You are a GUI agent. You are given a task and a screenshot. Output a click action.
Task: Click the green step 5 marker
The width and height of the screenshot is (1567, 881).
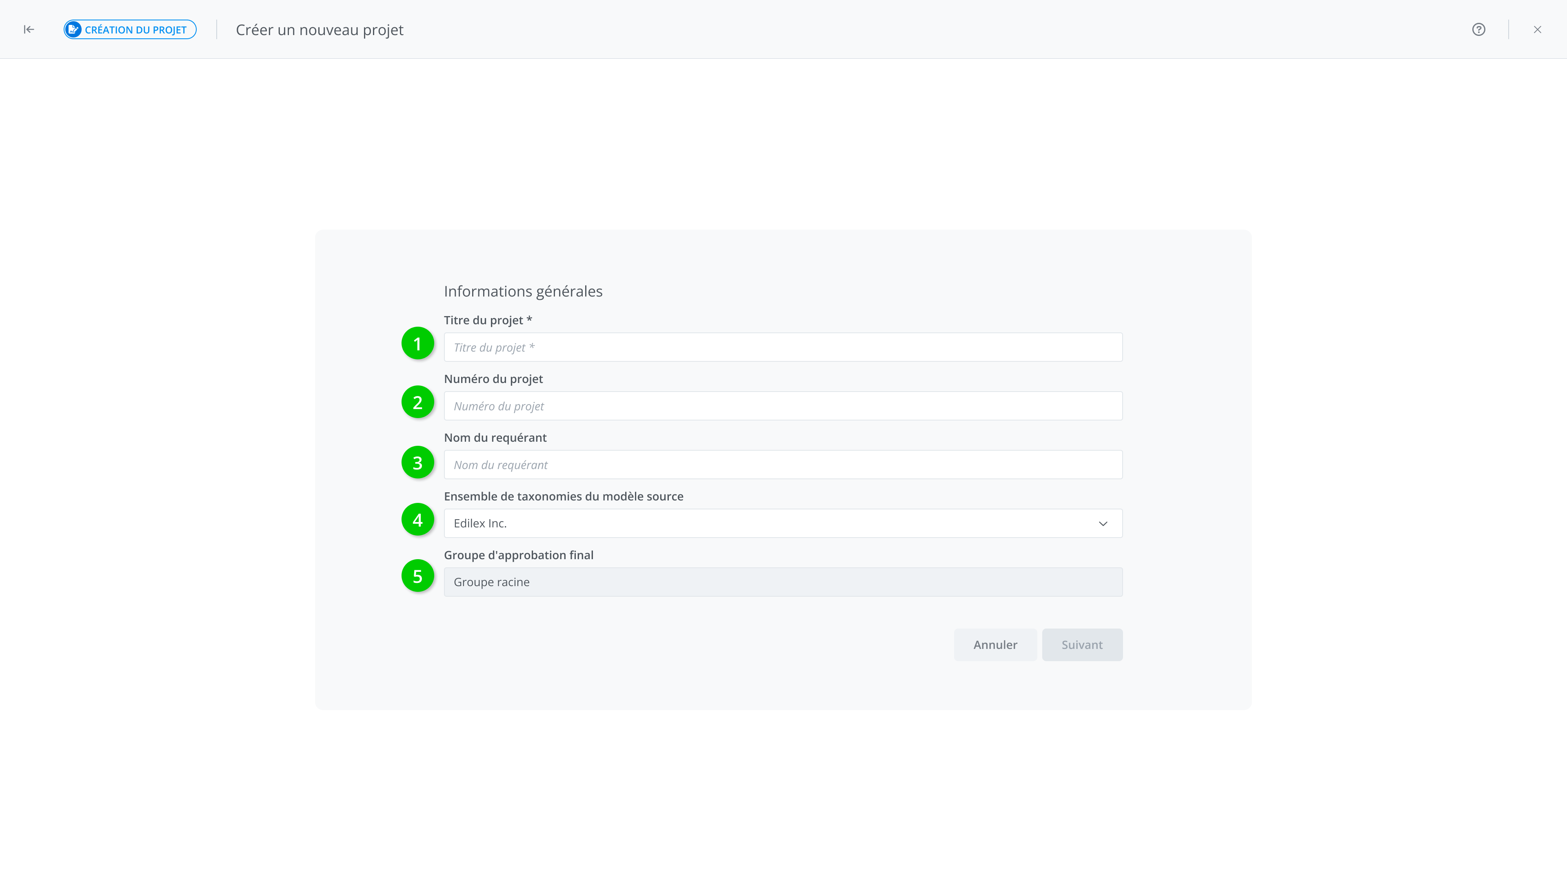point(417,576)
